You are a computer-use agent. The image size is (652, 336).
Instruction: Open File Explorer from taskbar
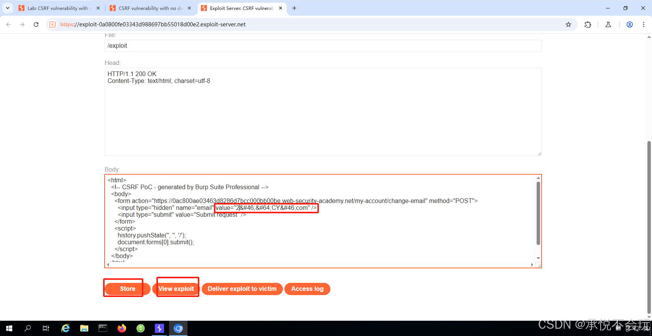point(84,328)
